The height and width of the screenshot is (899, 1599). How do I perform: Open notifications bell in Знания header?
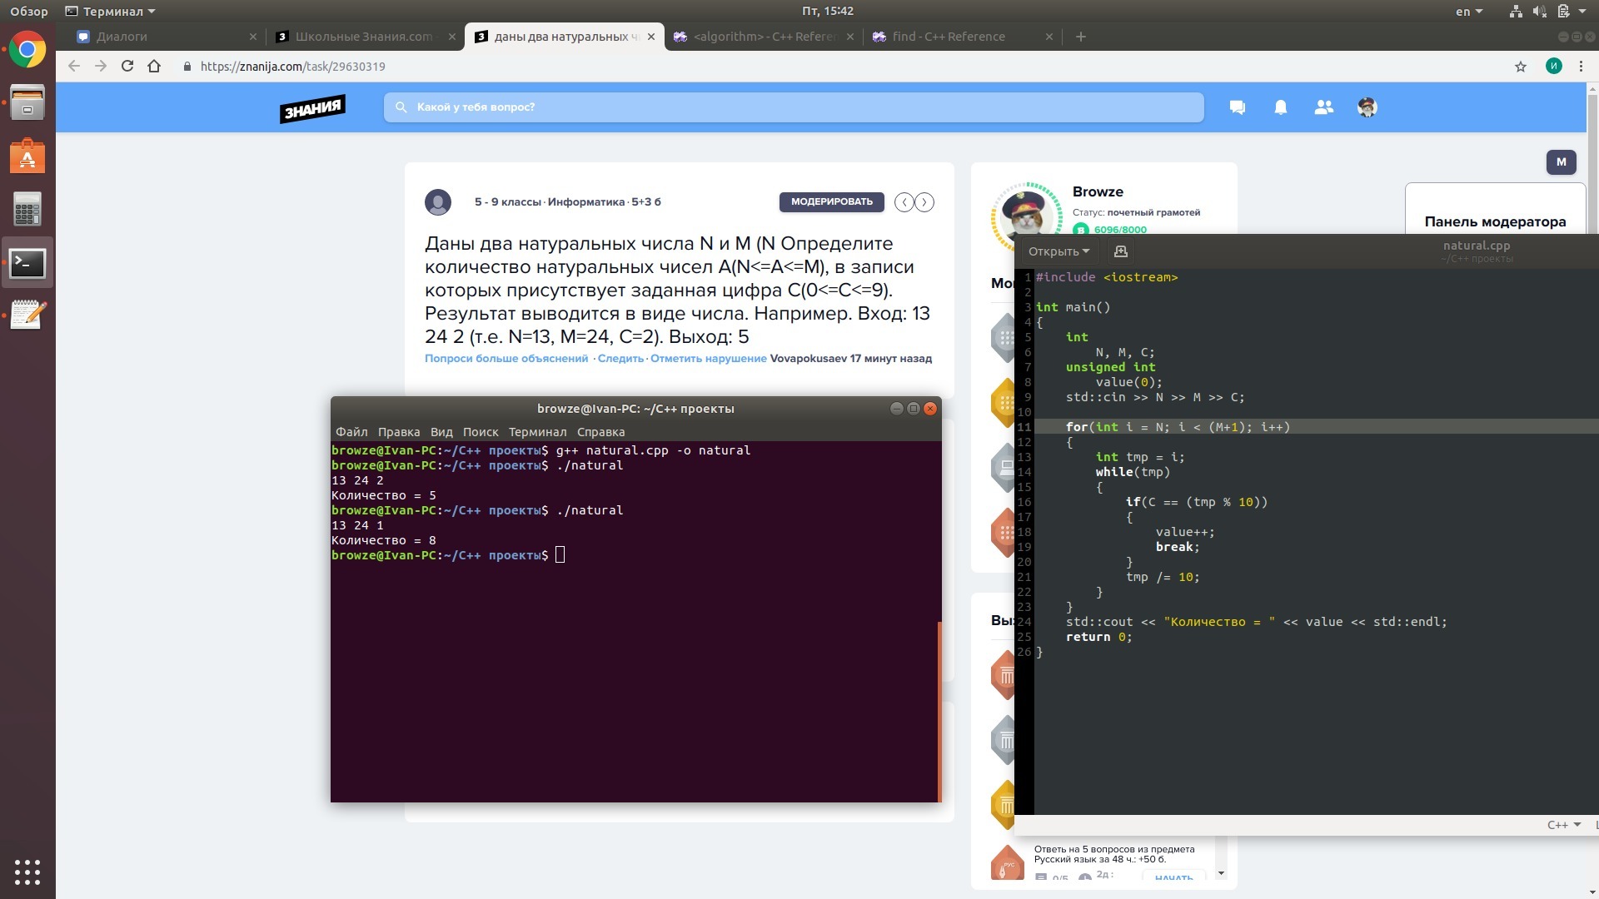tap(1281, 107)
